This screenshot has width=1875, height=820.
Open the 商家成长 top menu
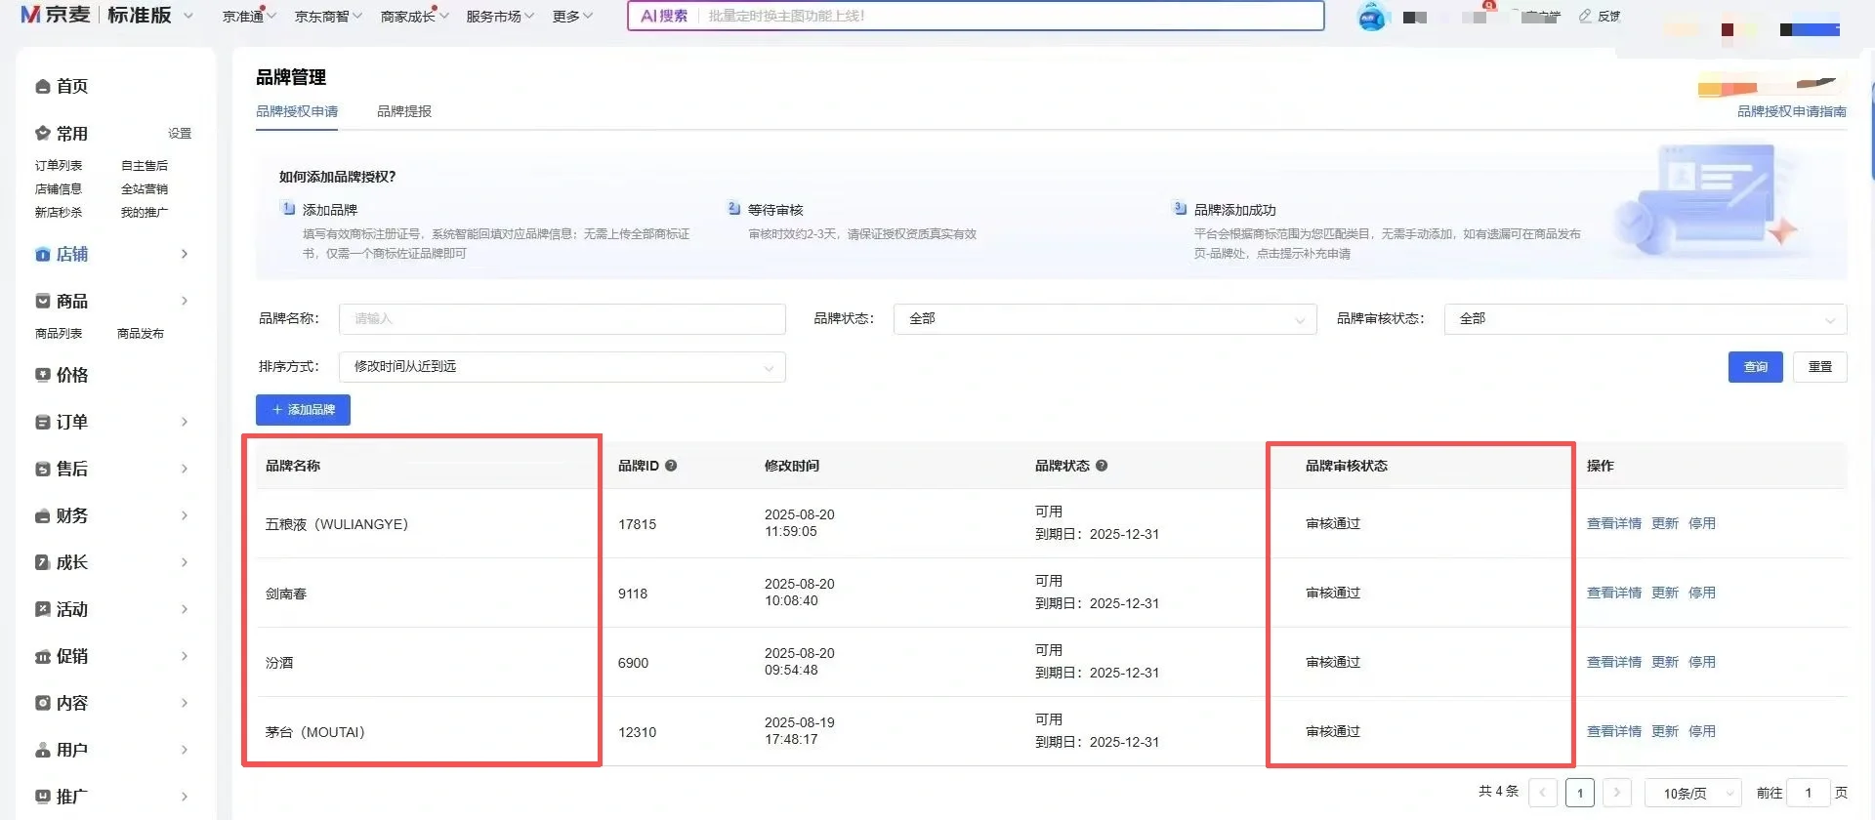click(x=414, y=16)
